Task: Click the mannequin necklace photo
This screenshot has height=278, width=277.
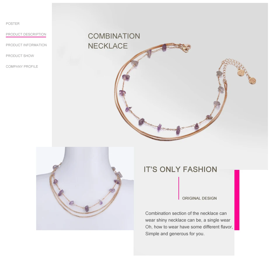Action: pos(85,188)
